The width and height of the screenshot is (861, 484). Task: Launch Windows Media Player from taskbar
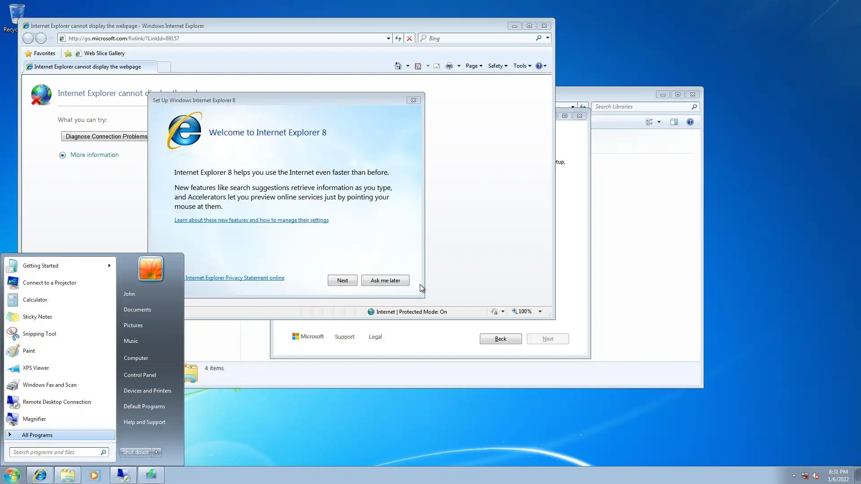(95, 475)
